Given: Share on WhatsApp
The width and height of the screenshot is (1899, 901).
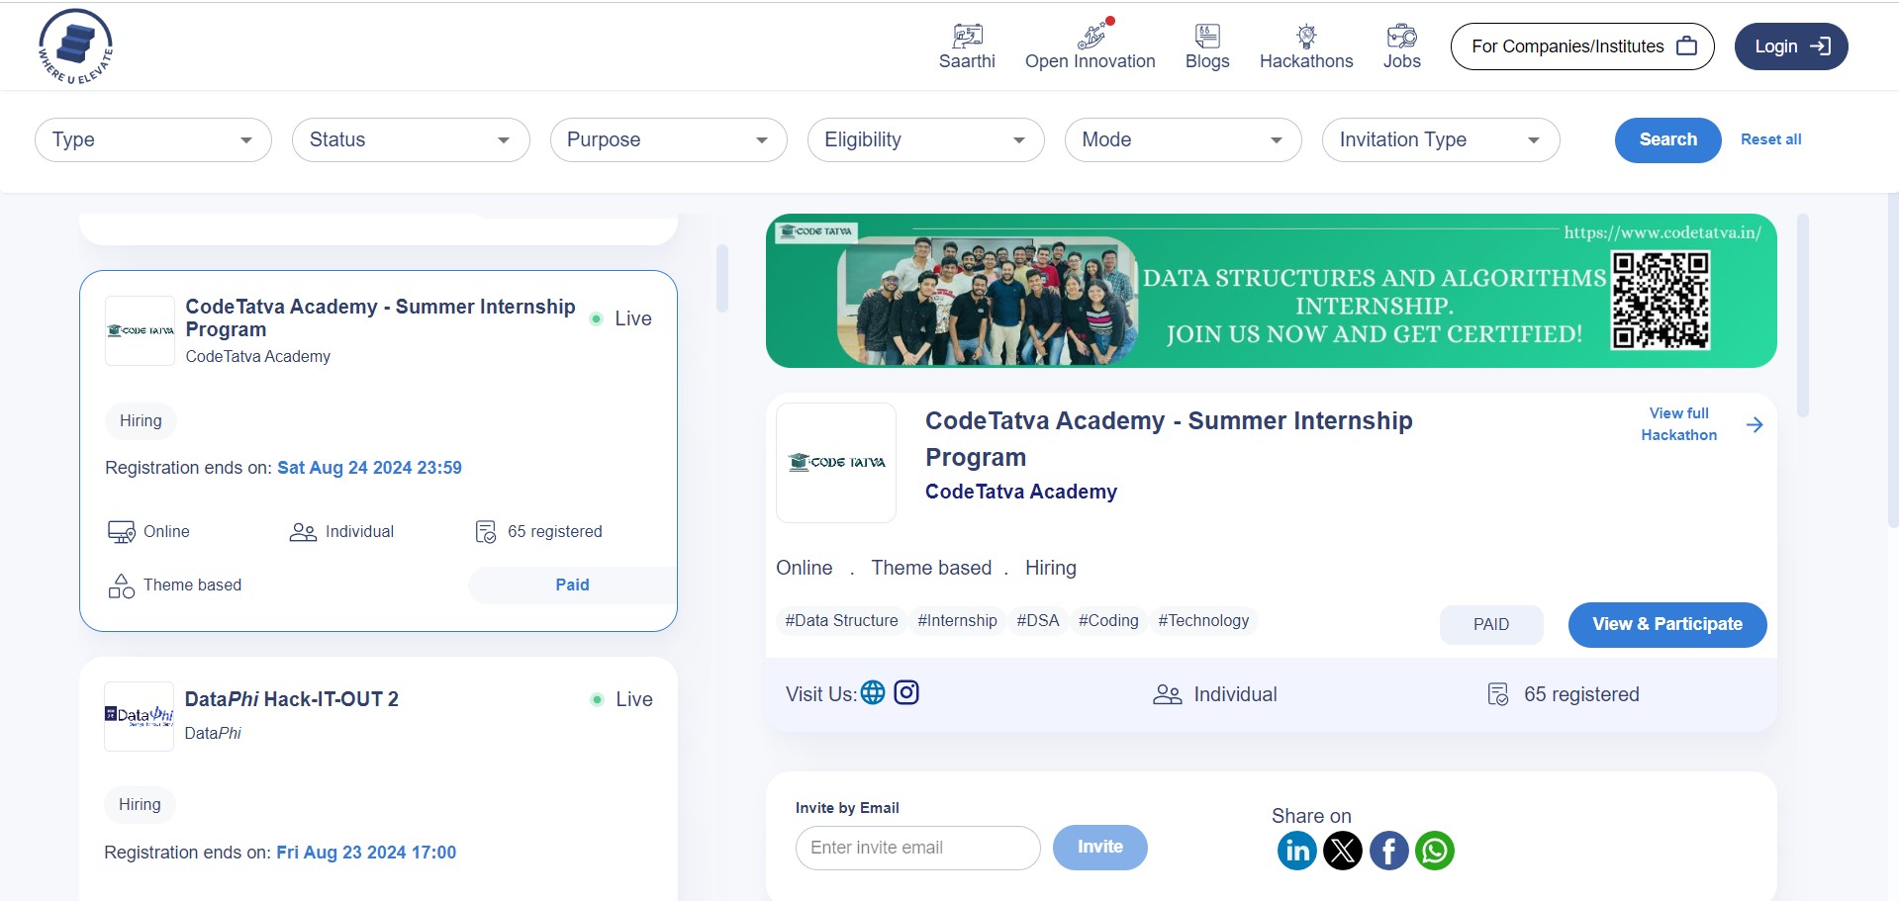Looking at the screenshot, I should (1434, 851).
